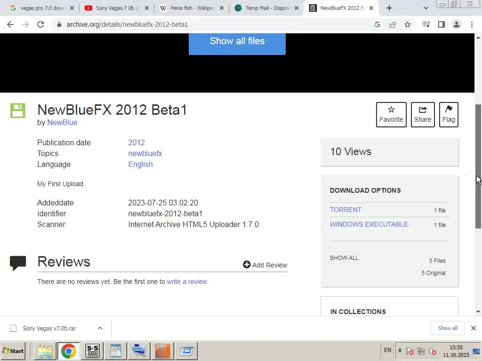The height and width of the screenshot is (361, 482).
Task: Download via the TORRENT link
Action: (x=345, y=210)
